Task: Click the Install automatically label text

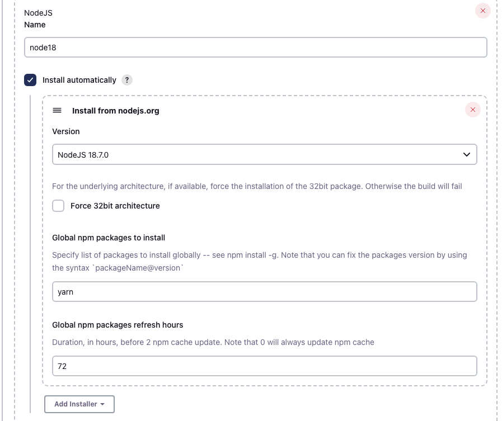Action: (x=79, y=80)
